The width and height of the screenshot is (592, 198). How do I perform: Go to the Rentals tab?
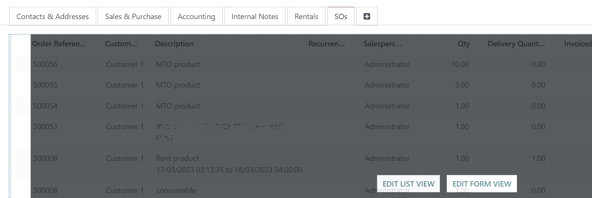coord(306,16)
